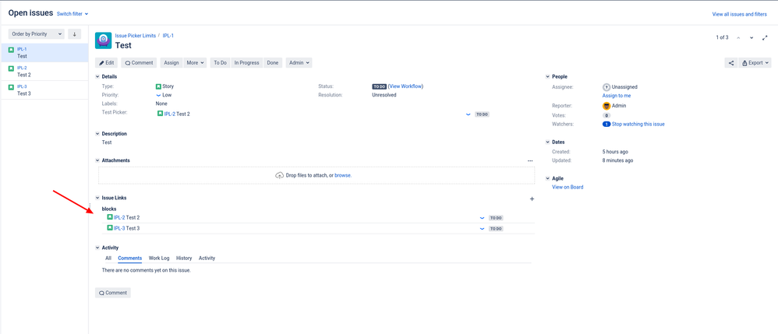Click the bottom Comment button
The image size is (778, 334).
[113, 293]
